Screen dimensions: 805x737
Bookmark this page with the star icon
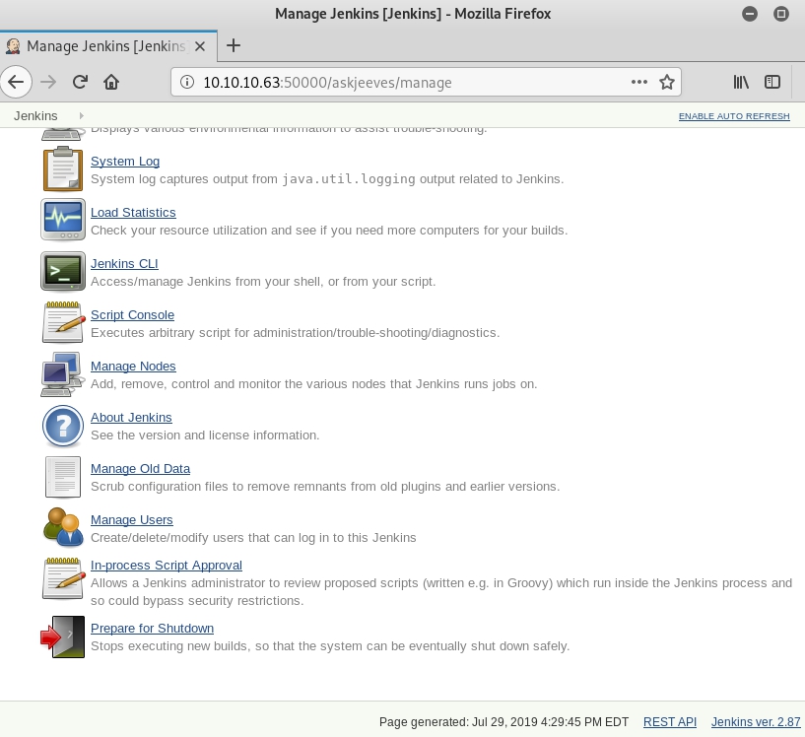tap(667, 82)
